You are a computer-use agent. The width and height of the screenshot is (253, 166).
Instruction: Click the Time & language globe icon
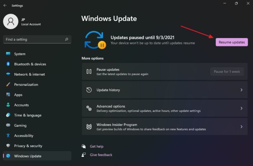point(8,115)
